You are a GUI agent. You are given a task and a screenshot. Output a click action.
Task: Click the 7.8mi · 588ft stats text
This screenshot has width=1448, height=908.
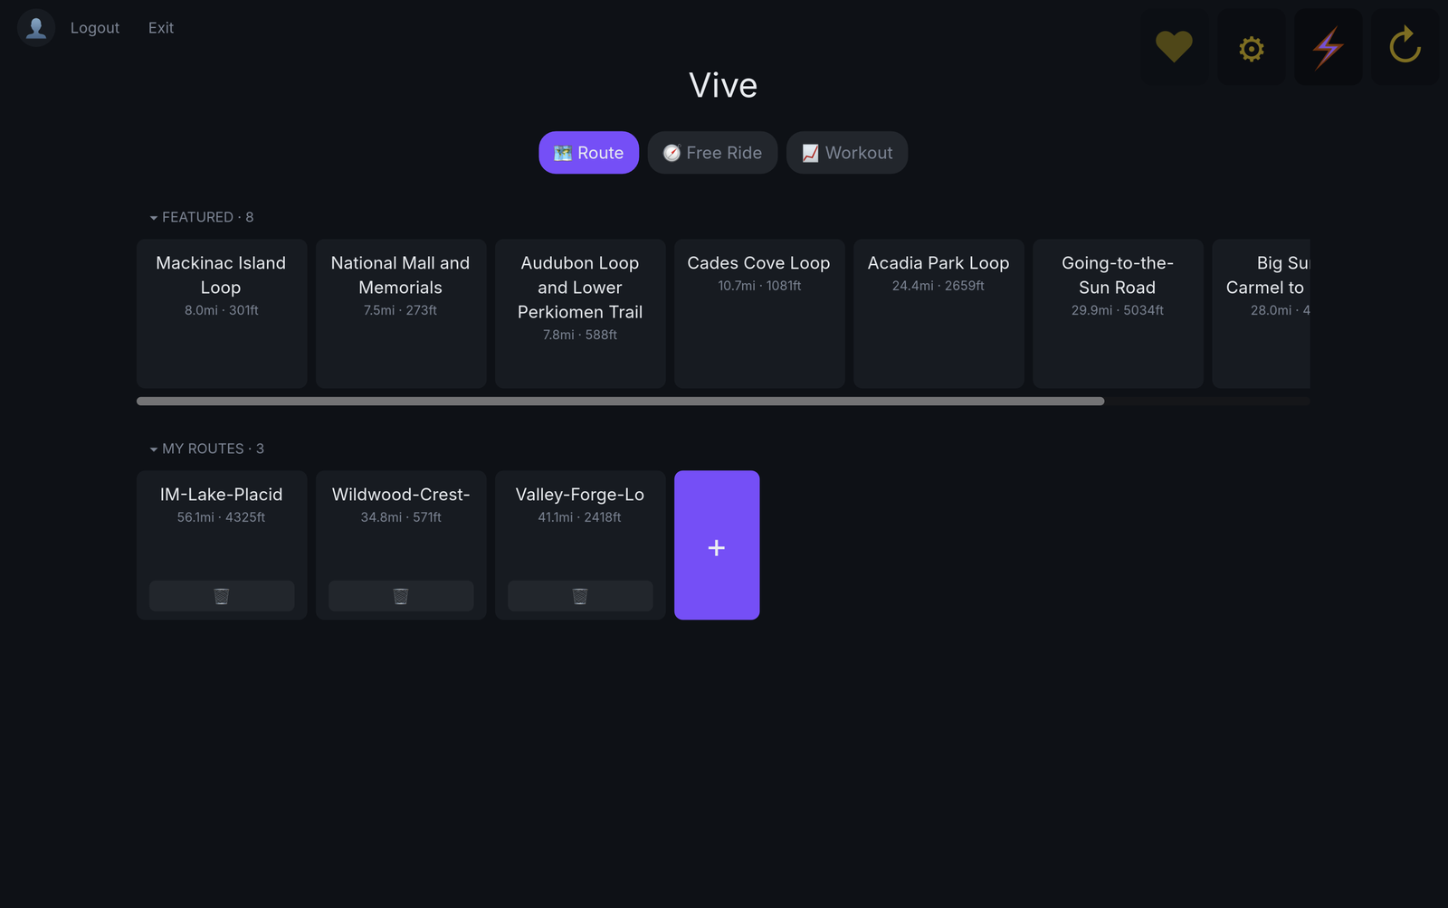(x=580, y=335)
